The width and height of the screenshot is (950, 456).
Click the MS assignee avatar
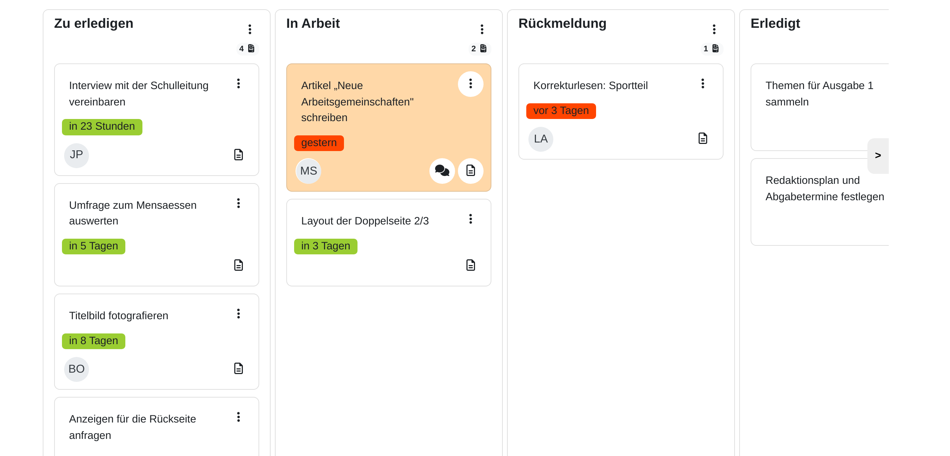(308, 171)
